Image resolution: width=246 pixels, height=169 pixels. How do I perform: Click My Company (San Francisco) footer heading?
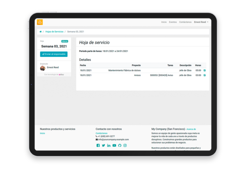[168, 129]
